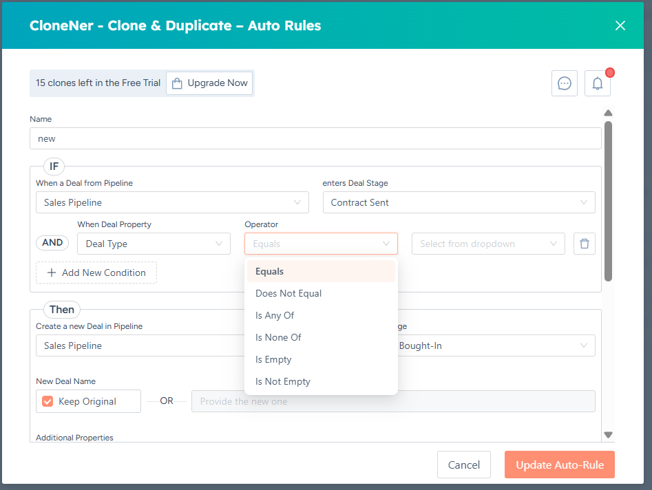Click the Name input field containing new
The width and height of the screenshot is (652, 490).
point(315,138)
